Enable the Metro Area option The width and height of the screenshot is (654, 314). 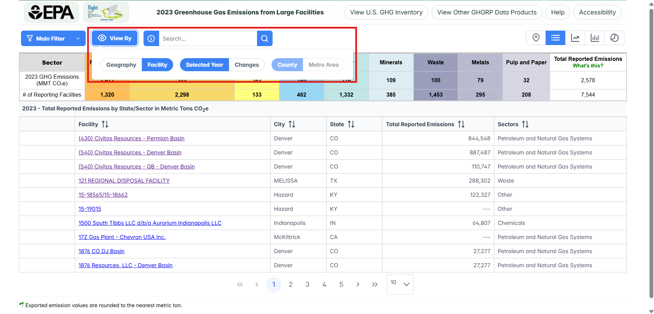point(323,65)
